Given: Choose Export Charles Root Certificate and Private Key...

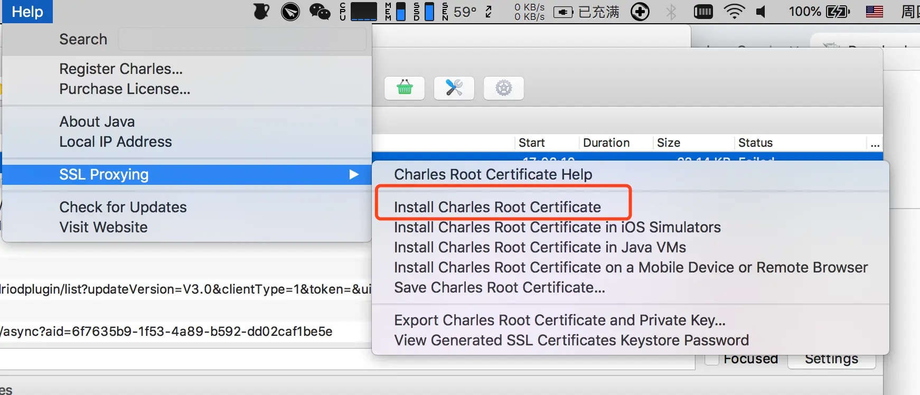Looking at the screenshot, I should click(x=631, y=320).
